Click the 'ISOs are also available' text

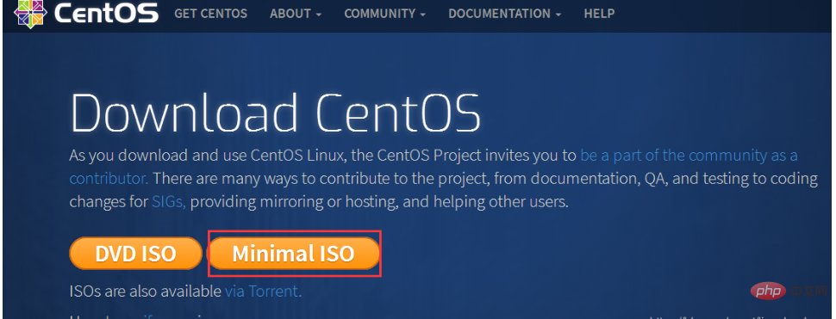coord(145,291)
